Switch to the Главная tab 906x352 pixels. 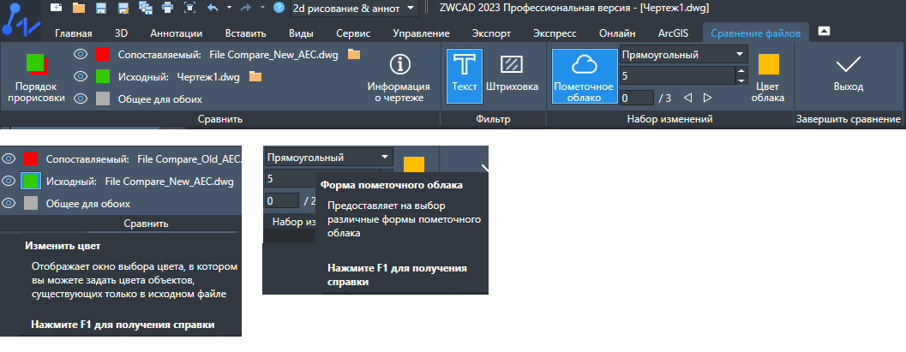[x=74, y=33]
